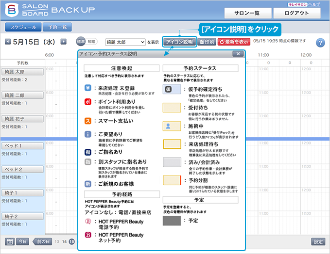Select staff row 綺麗 花子
330x254 pixels.
[x=22, y=119]
